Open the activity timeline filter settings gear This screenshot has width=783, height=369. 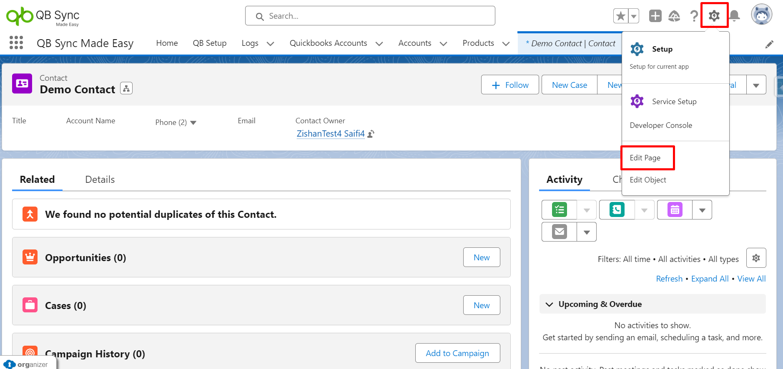click(756, 258)
